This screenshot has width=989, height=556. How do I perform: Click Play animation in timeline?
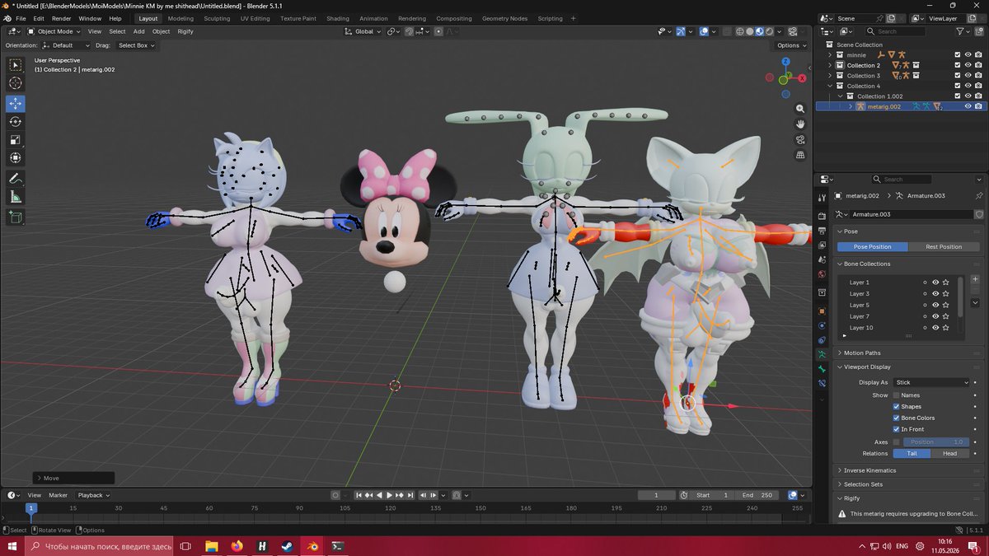[389, 495]
